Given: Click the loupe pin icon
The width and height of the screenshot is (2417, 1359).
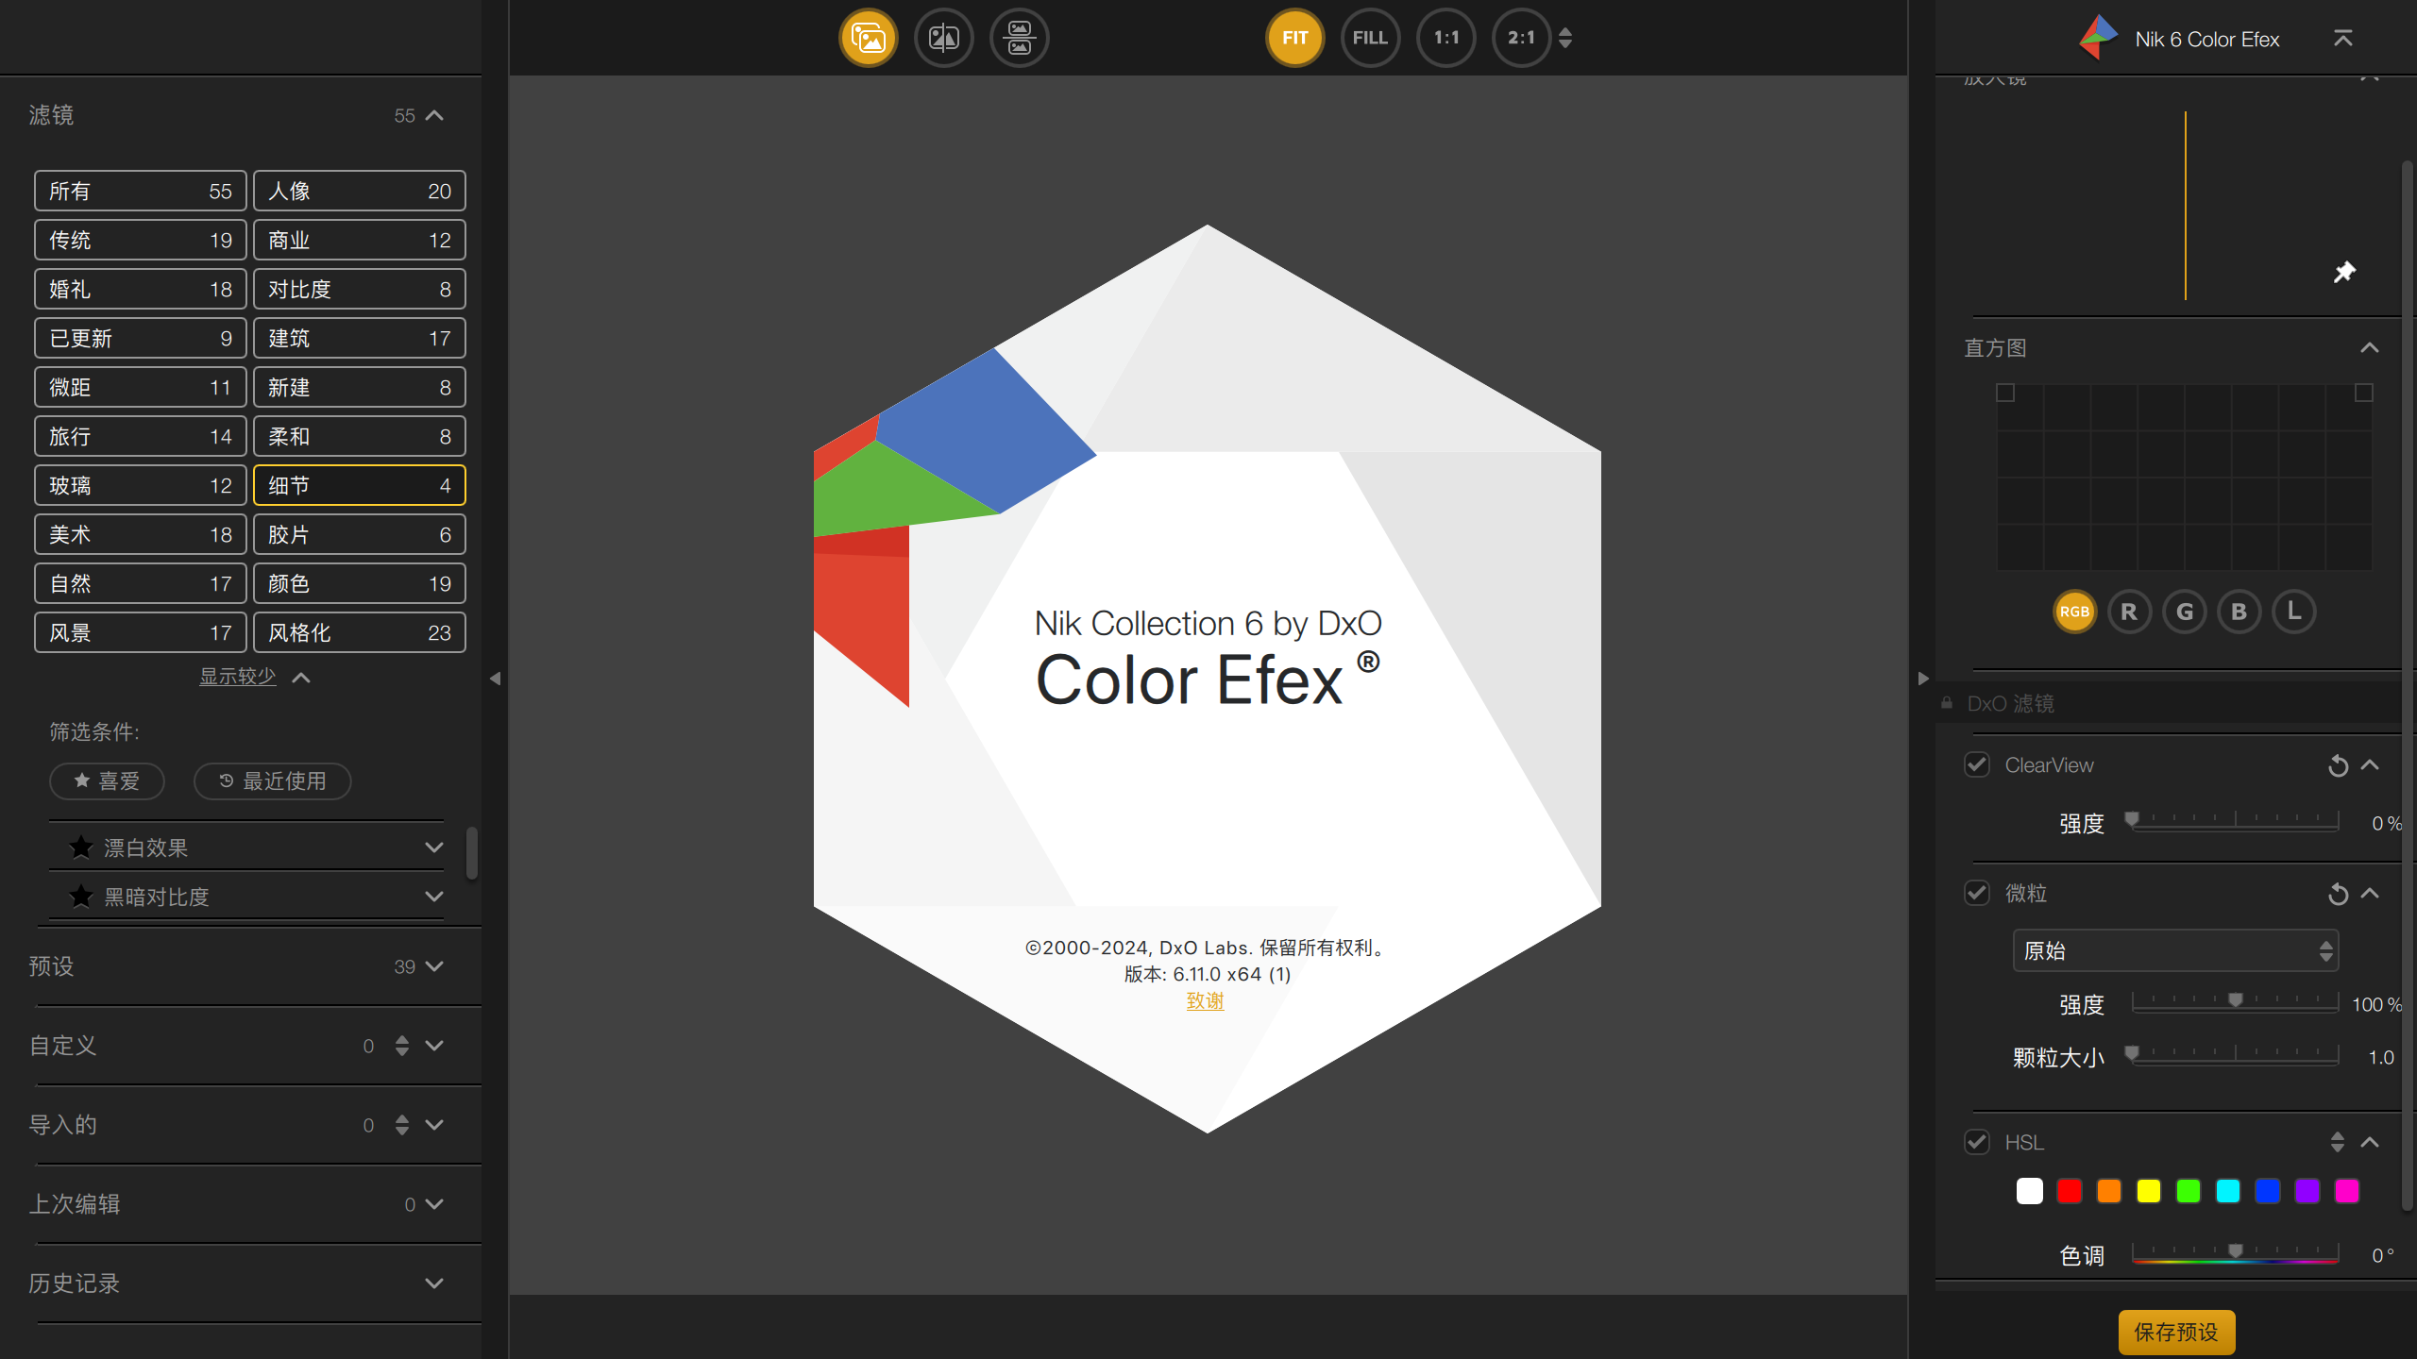Looking at the screenshot, I should (2344, 273).
